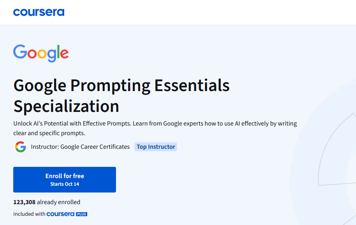
Task: Click the blue PLUS badge
Action: point(82,214)
